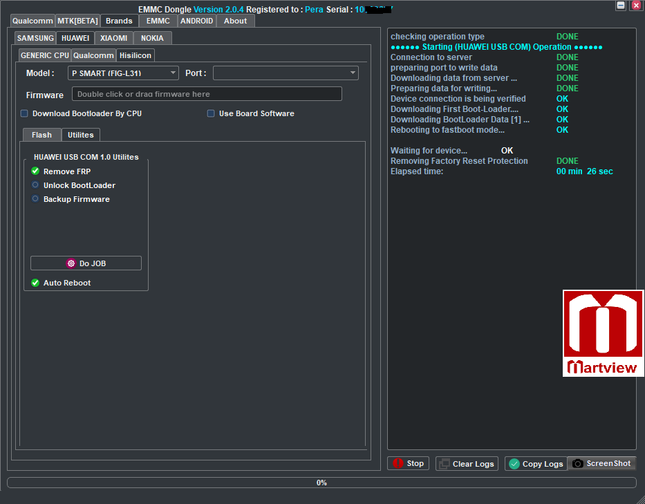The height and width of the screenshot is (504, 645).
Task: Select the NOKIA brand tab
Action: (152, 38)
